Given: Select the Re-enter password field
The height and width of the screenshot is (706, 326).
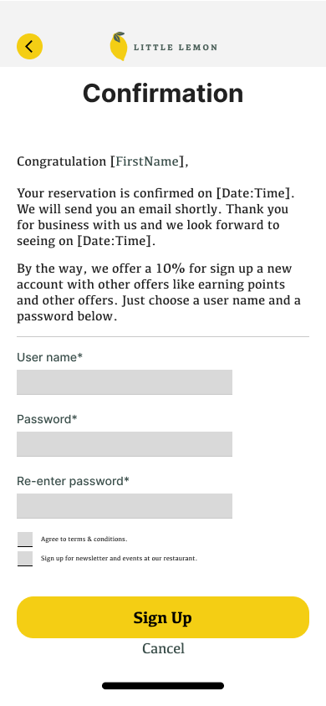Looking at the screenshot, I should 125,506.
